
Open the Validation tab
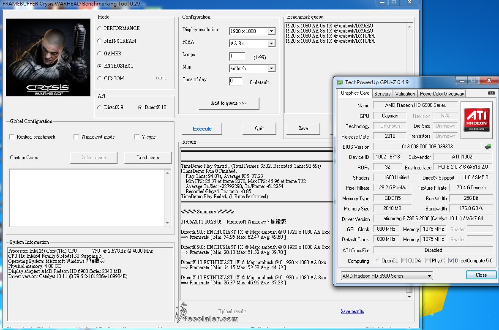tap(405, 93)
